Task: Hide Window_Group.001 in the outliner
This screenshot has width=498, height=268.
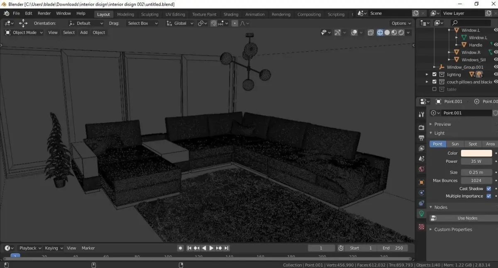Action: coord(496,67)
